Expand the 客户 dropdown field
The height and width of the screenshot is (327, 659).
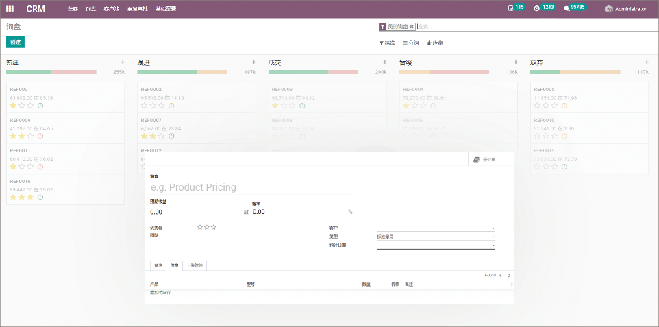click(x=493, y=228)
